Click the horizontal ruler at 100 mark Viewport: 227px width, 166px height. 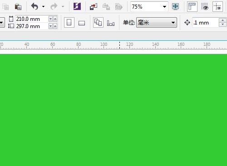[x=104, y=45]
